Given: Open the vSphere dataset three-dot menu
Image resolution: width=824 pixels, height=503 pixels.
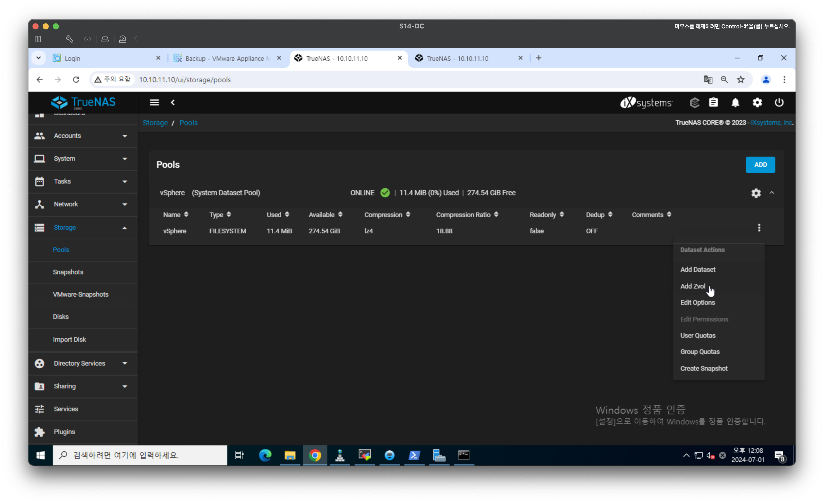Looking at the screenshot, I should point(759,228).
